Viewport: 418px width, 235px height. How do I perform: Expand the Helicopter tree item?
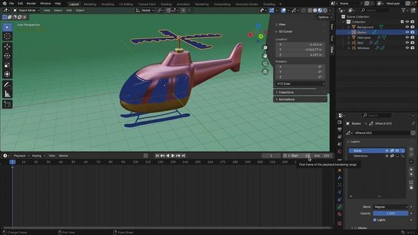348,38
